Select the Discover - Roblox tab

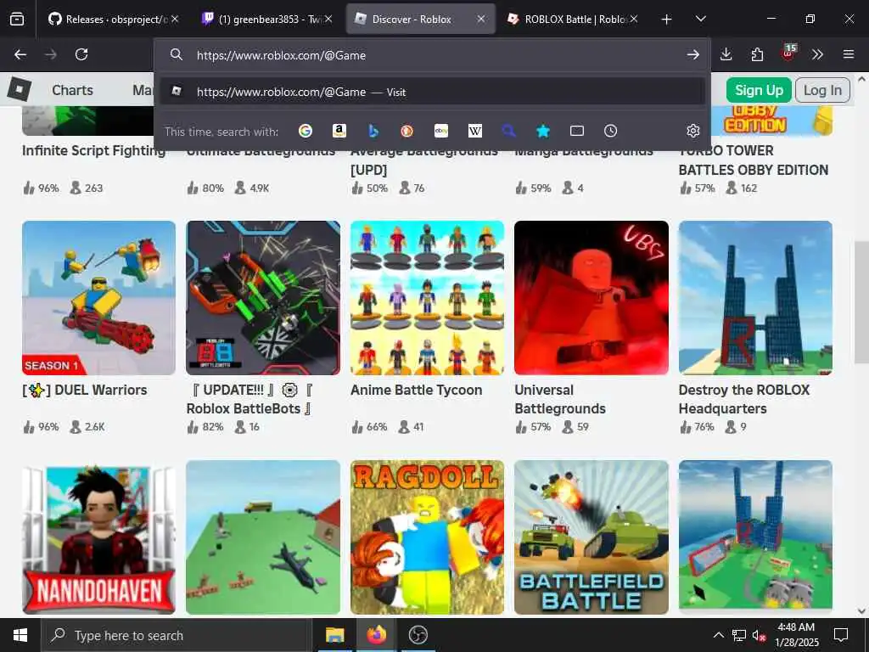421,19
